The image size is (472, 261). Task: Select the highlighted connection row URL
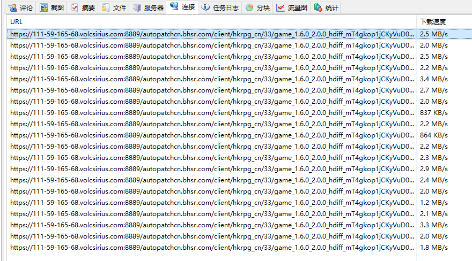click(x=212, y=34)
